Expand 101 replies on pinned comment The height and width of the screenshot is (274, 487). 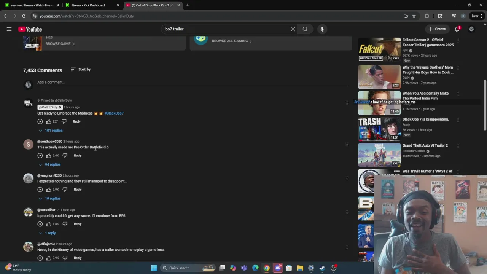tap(50, 131)
